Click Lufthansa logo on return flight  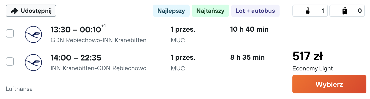click(33, 63)
